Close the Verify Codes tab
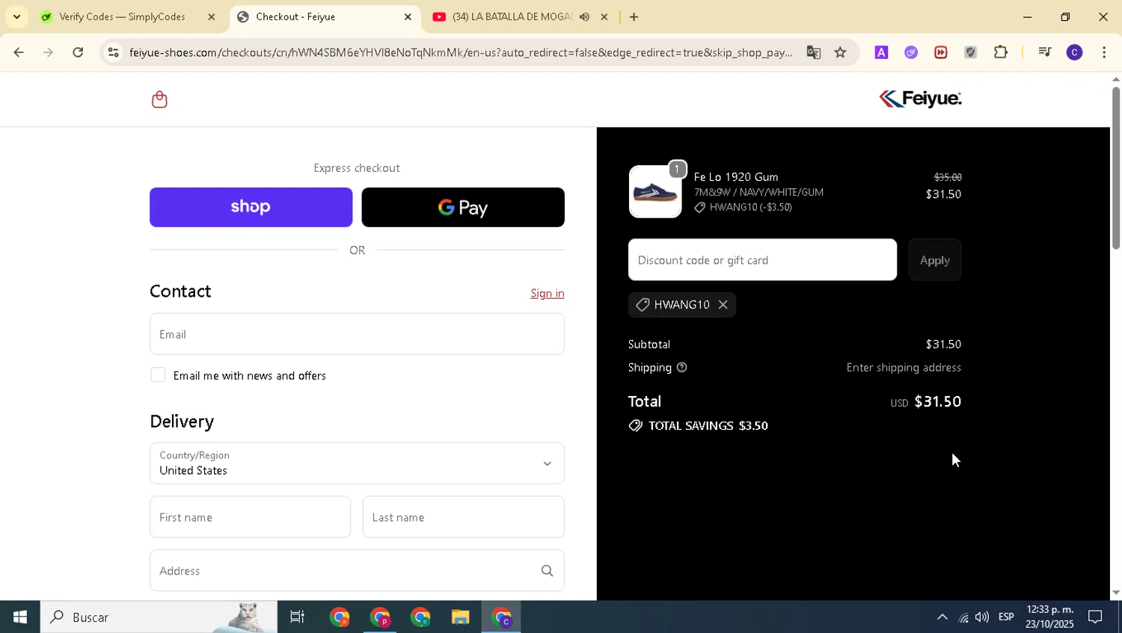The width and height of the screenshot is (1122, 633). 211,16
